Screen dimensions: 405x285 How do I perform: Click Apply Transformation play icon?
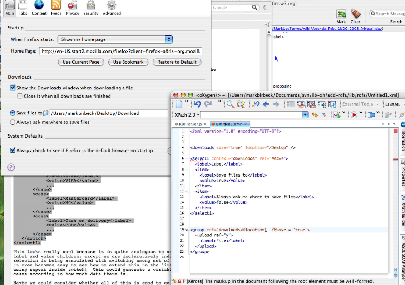click(354, 115)
